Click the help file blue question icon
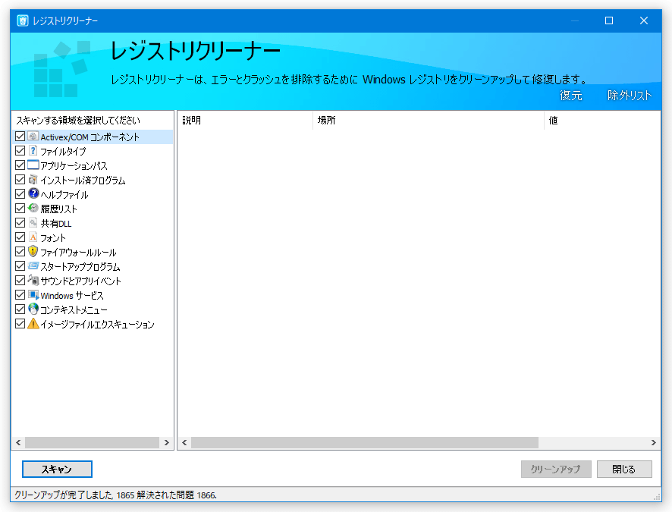 33,193
